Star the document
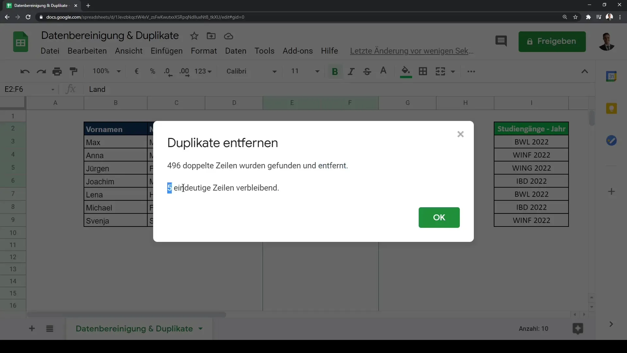This screenshot has width=627, height=353. [194, 36]
